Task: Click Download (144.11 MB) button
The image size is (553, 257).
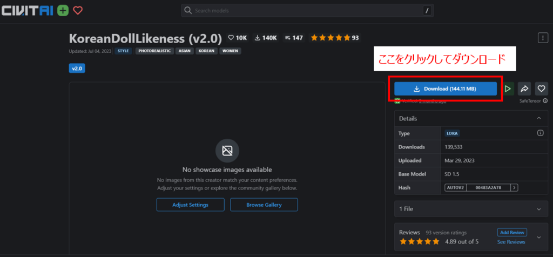Action: (x=446, y=89)
